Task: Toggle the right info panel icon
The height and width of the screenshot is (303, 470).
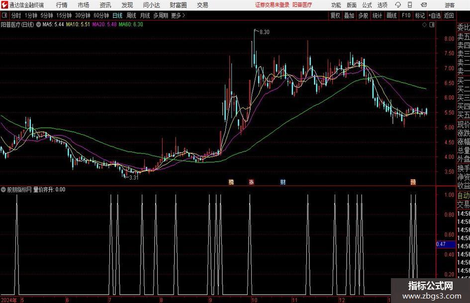Action: tap(432, 25)
